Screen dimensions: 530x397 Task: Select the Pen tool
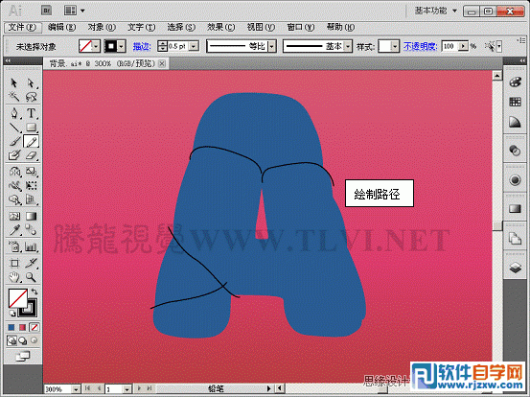[x=14, y=113]
